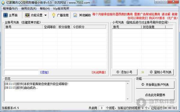
Task: Click the 空间等级 column header
Action: click(50, 27)
